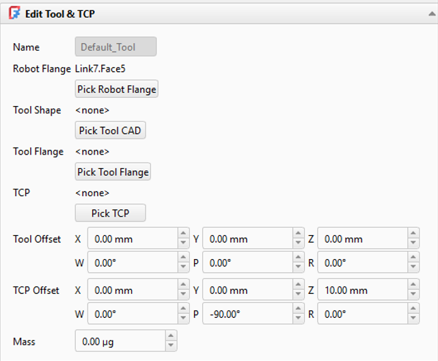Click Tool Offset P angle field
Image resolution: width=438 pixels, height=361 pixels.
[x=248, y=263]
